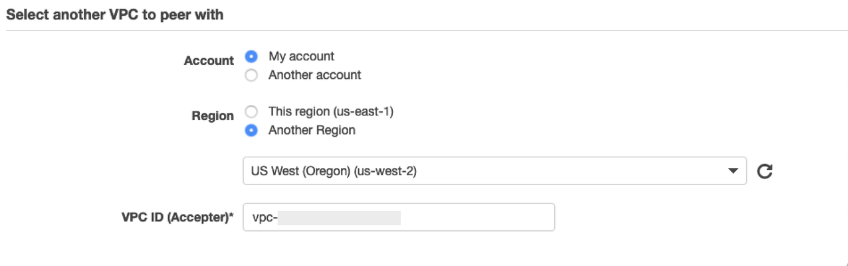This screenshot has width=848, height=266.
Task: Select the Another Region radio button
Action: [x=251, y=130]
